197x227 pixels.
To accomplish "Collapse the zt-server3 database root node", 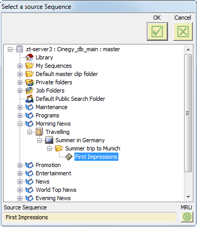I will point(10,50).
